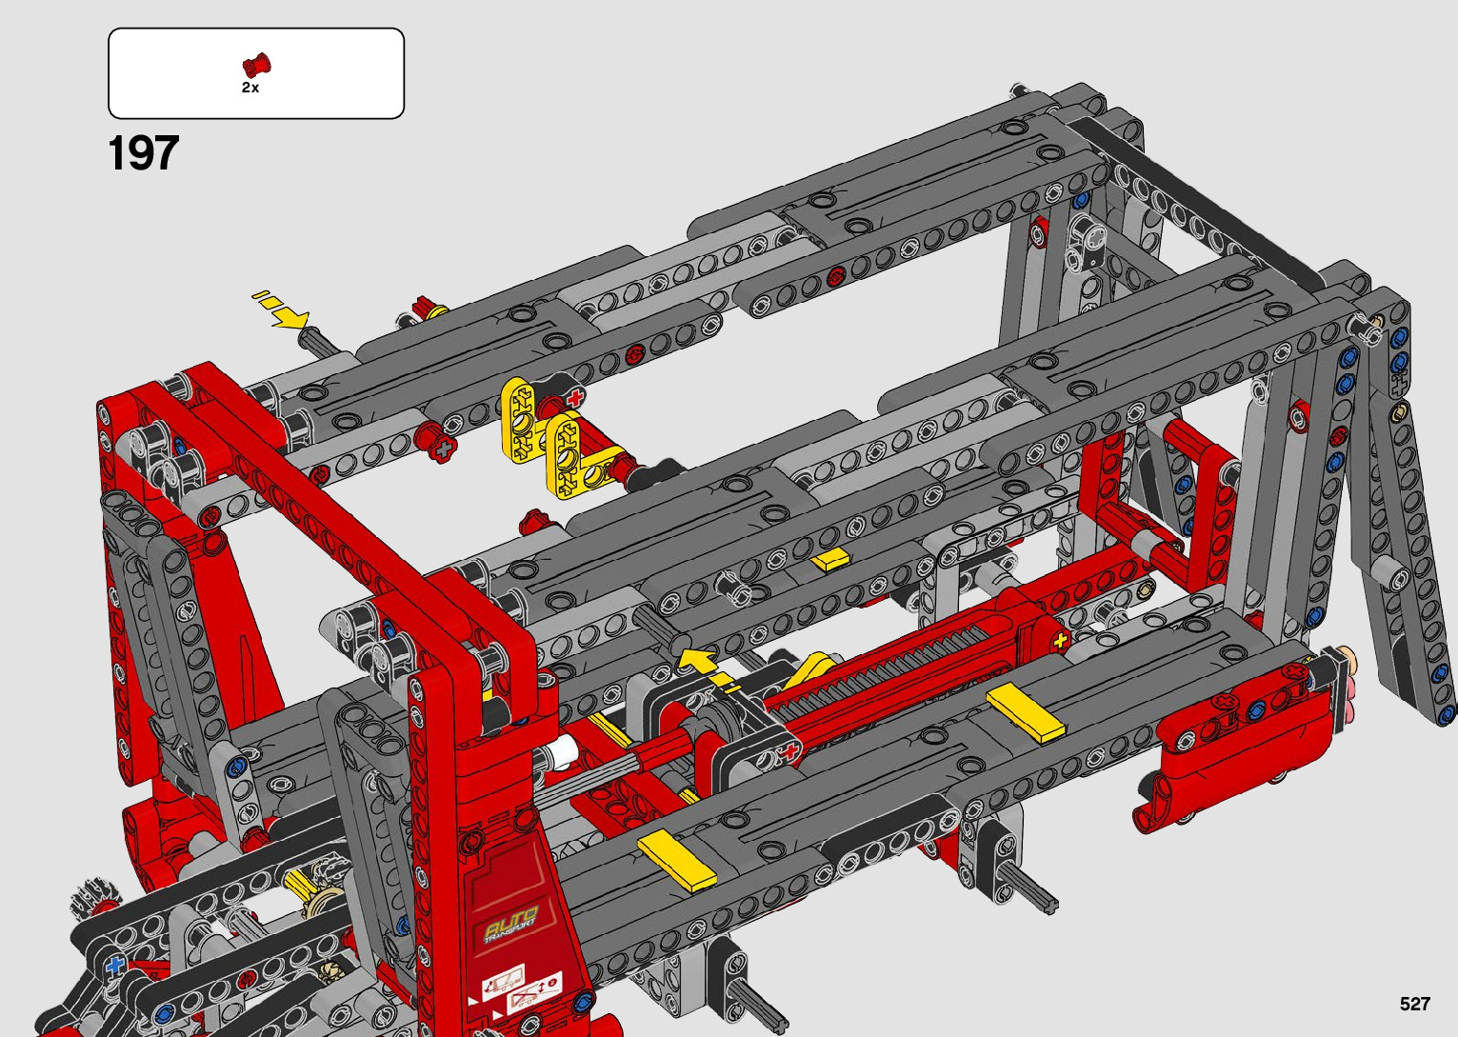Screen dimensions: 1458x1037
Task: Click the yellow tile at lower center beam
Action: click(x=676, y=860)
